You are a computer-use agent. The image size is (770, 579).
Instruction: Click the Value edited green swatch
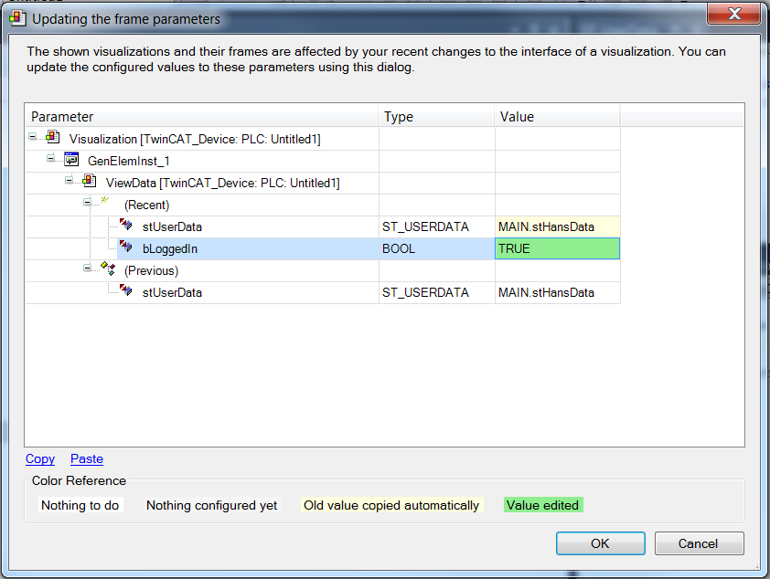click(x=542, y=505)
